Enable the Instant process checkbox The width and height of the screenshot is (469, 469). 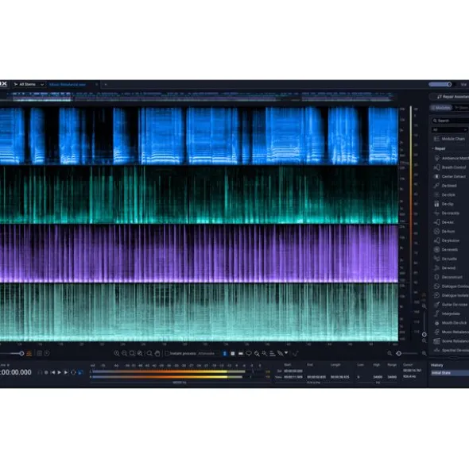click(167, 354)
